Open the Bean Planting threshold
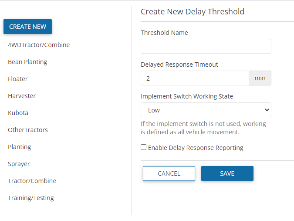 (27, 62)
